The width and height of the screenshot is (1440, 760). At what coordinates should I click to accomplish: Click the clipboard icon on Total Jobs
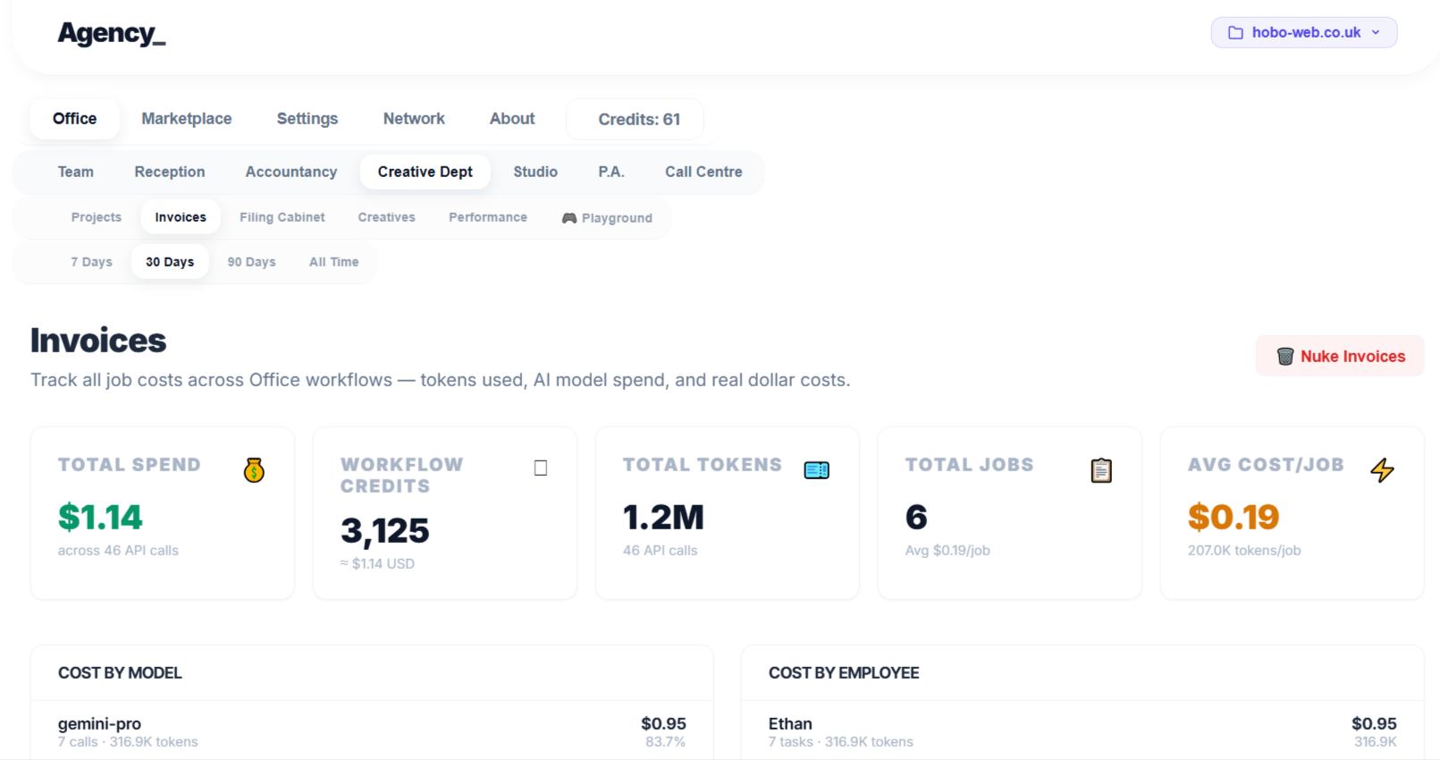pos(1100,469)
